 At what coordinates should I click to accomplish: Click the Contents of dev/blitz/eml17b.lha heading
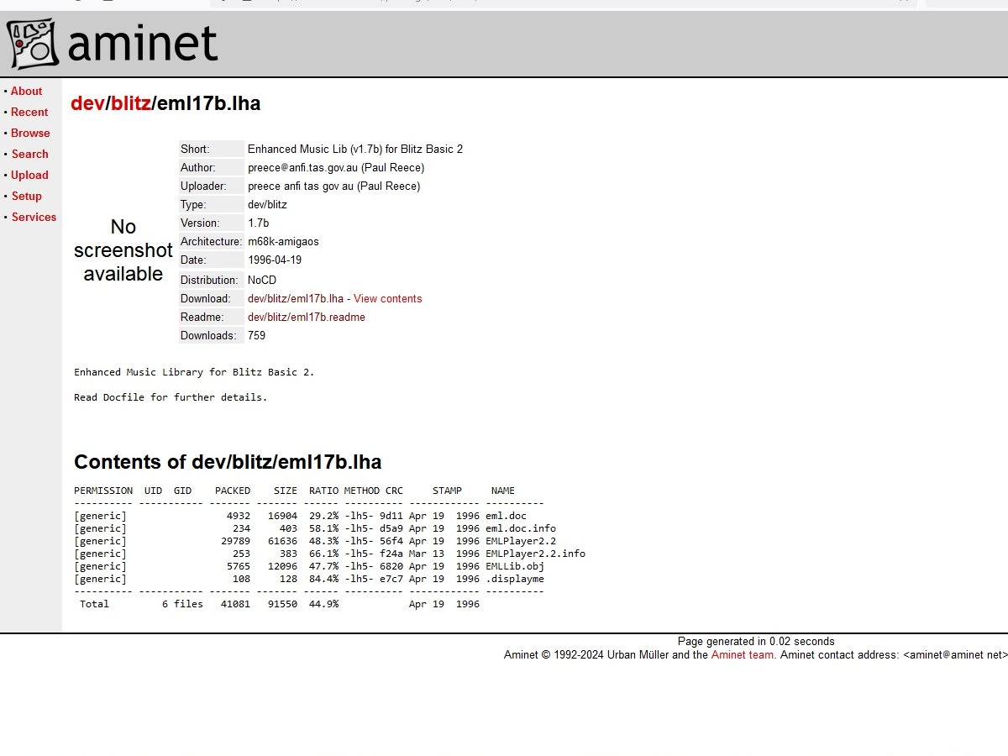(x=228, y=461)
